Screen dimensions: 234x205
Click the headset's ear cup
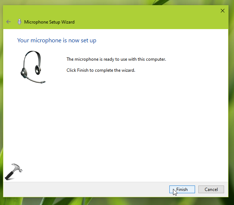[x=37, y=68]
